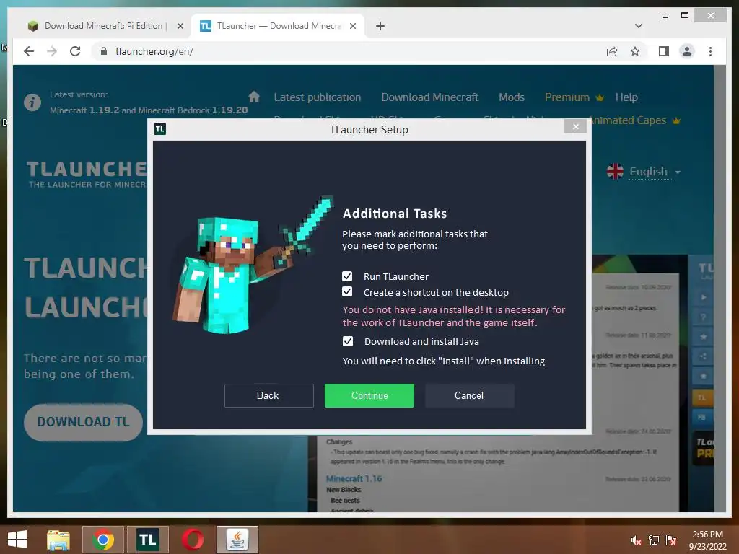Click the green Continue button
Viewport: 739px width, 554px height.
point(369,396)
